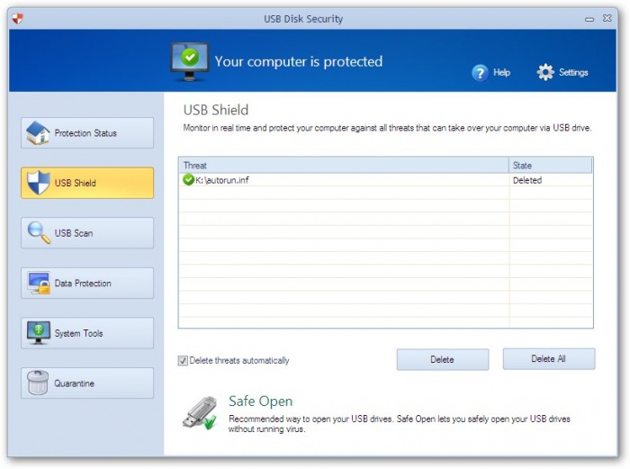Viewport: 630px width, 469px height.
Task: Click the Protection Status house icon
Action: click(x=38, y=132)
